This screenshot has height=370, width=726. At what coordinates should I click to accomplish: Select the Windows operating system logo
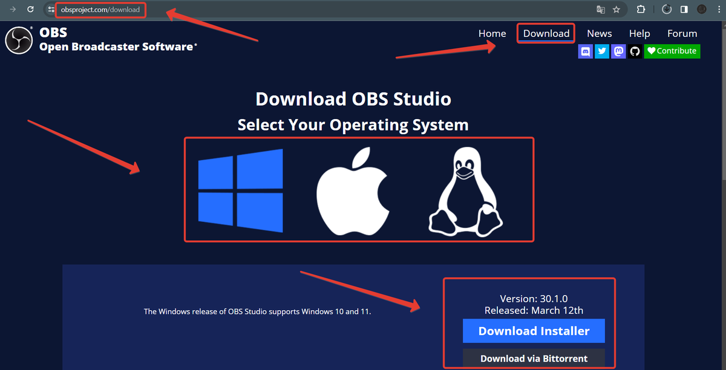click(x=240, y=190)
